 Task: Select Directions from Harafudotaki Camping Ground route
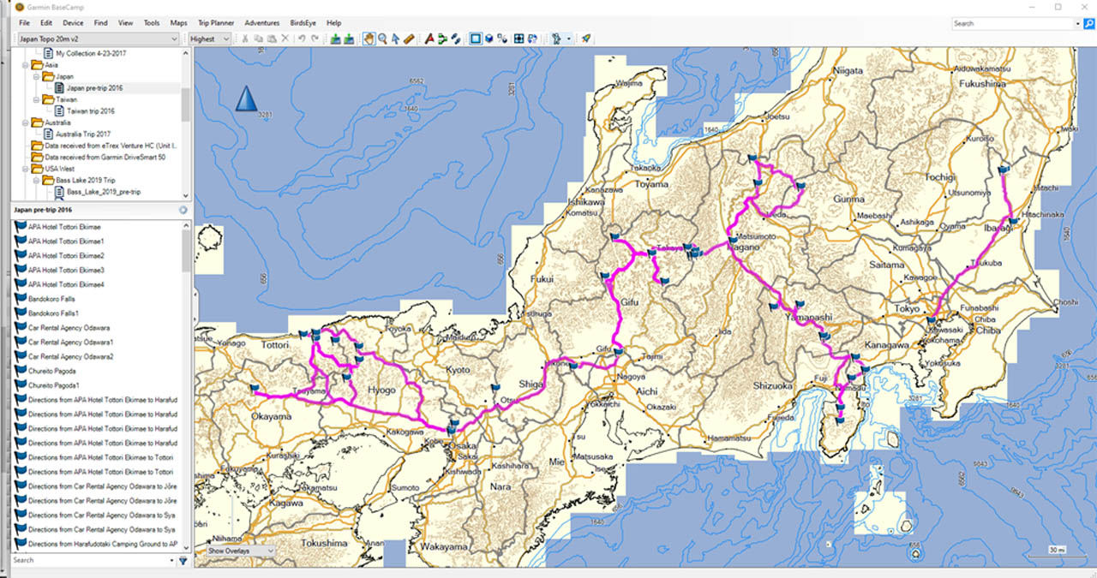pyautogui.click(x=103, y=544)
